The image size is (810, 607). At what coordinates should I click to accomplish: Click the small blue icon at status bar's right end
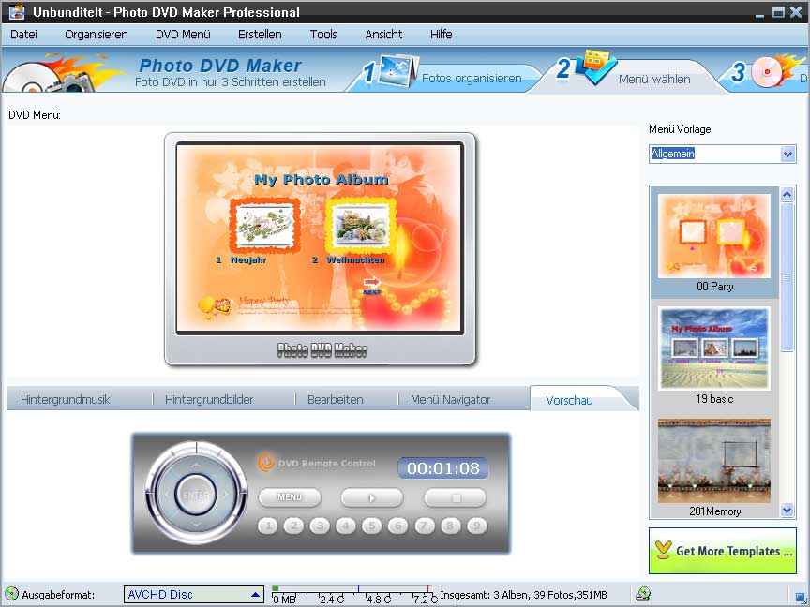(x=801, y=596)
